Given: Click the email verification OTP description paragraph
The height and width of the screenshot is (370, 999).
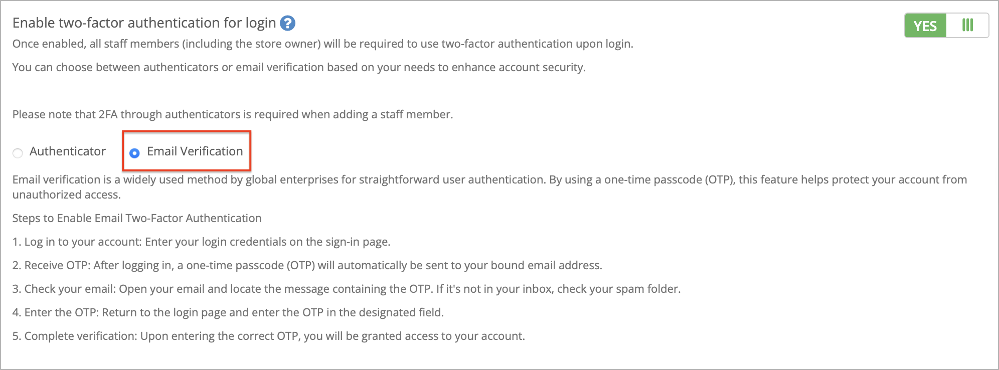Looking at the screenshot, I should tap(490, 187).
